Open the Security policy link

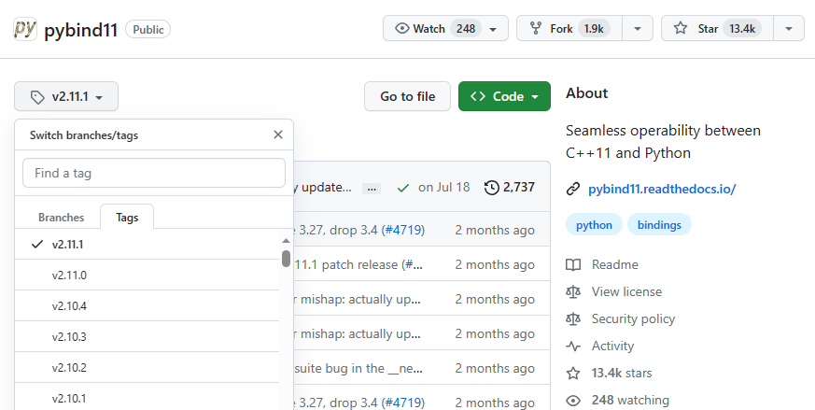633,318
